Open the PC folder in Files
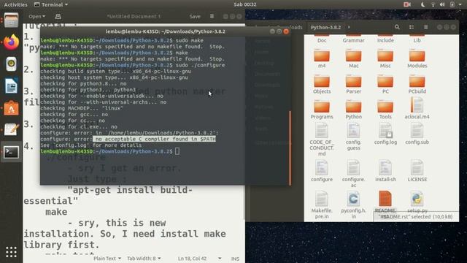The image size is (467, 263). tap(385, 84)
